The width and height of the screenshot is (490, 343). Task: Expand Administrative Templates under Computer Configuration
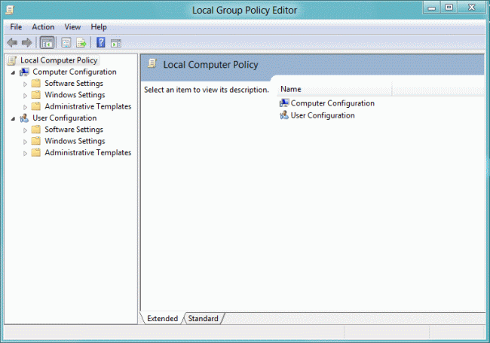[x=25, y=107]
